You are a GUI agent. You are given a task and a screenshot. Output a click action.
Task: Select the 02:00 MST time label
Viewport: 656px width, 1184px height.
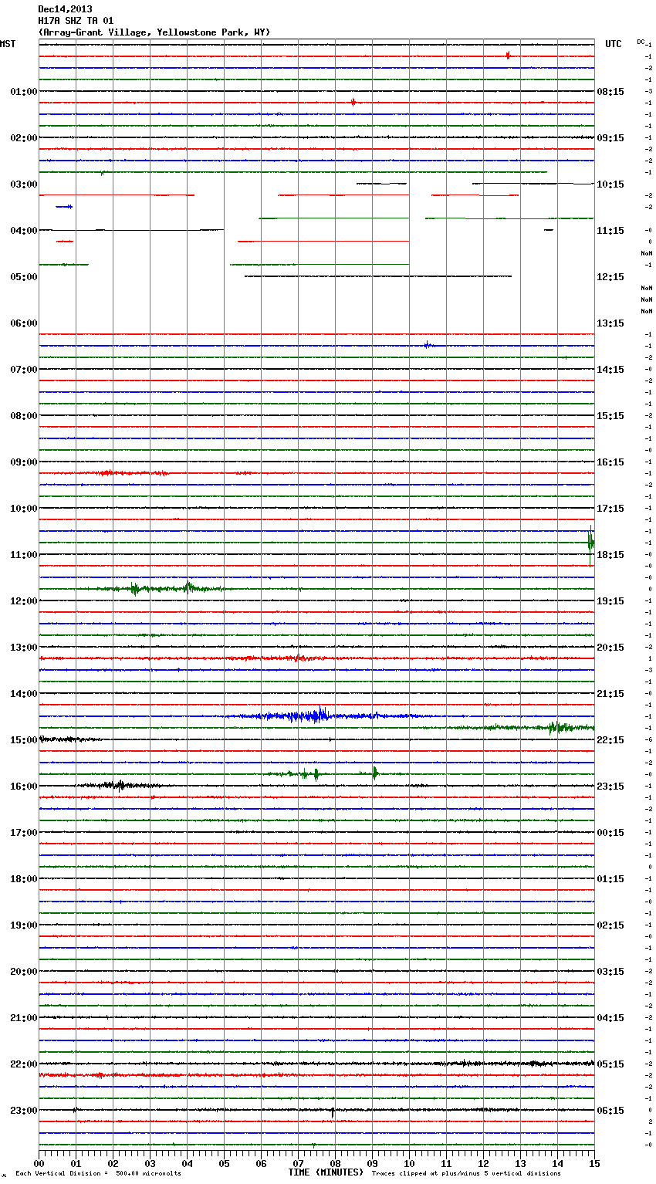pos(23,138)
